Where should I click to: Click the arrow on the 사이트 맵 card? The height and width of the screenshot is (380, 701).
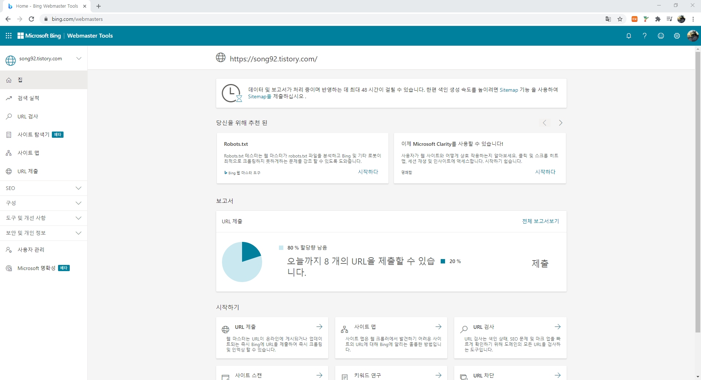pos(438,327)
